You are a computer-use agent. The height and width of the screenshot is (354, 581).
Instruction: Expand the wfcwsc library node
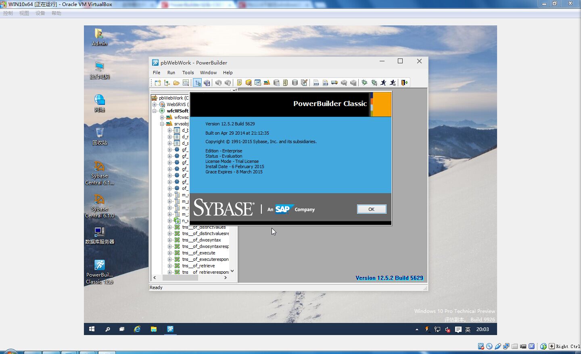162,117
